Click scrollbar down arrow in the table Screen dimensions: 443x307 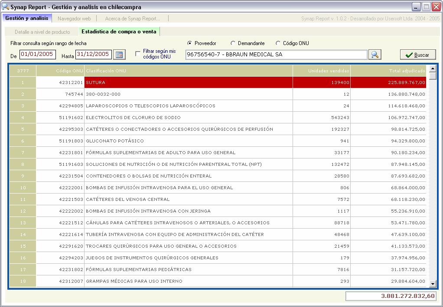click(433, 284)
